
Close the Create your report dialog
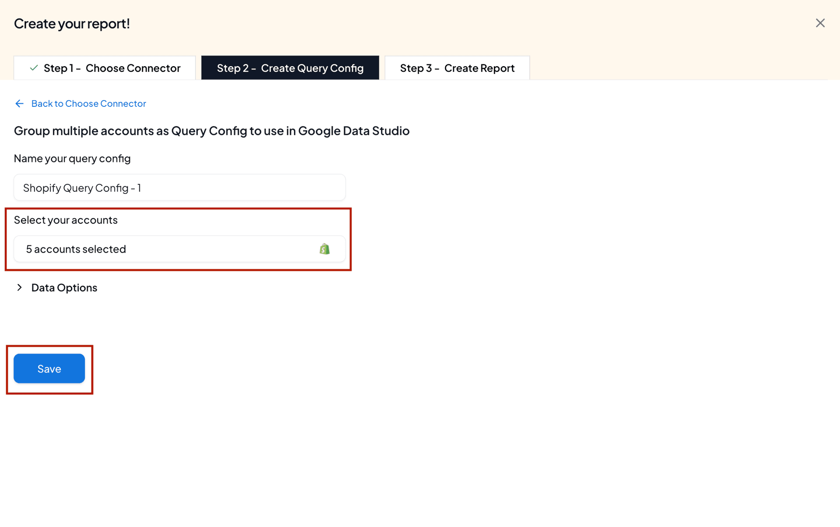tap(820, 23)
